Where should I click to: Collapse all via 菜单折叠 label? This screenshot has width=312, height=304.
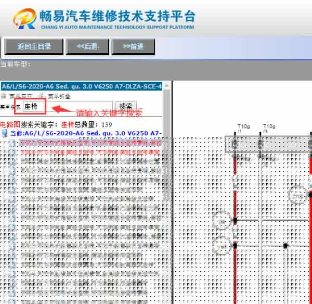[59, 97]
